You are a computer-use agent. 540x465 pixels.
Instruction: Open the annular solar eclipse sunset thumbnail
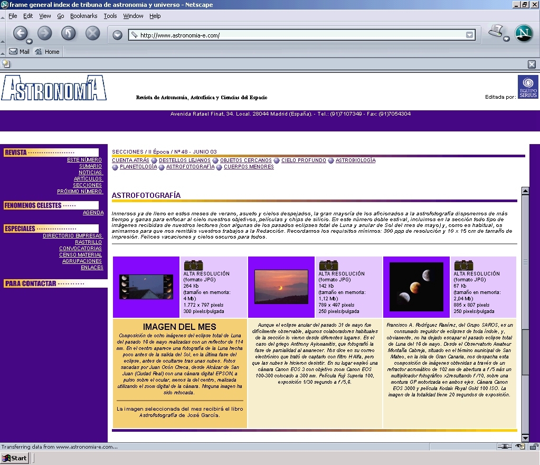281,287
